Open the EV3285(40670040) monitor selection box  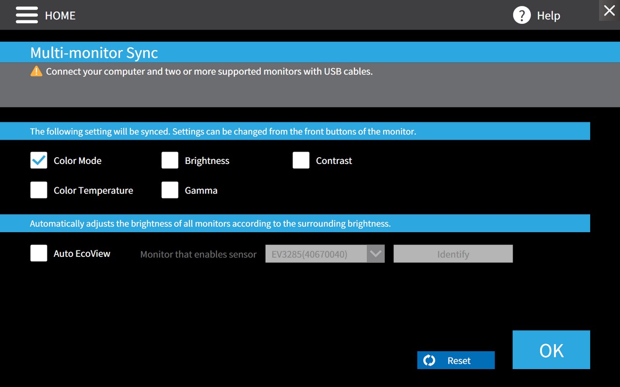[x=325, y=253]
